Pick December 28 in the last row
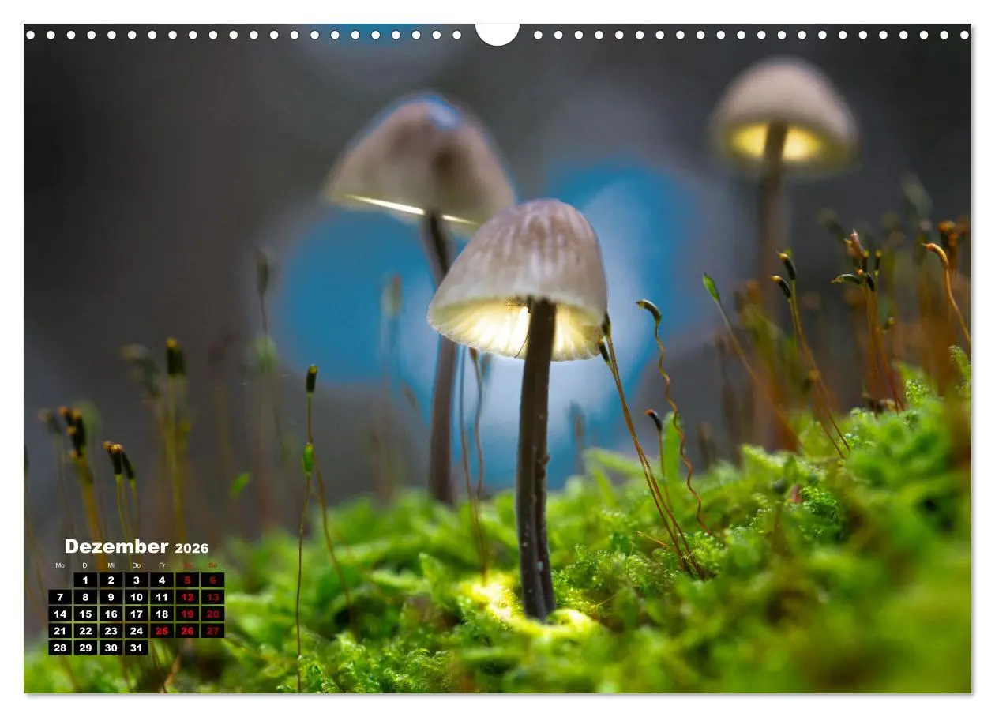Viewport: 995px width, 717px height. [x=60, y=648]
